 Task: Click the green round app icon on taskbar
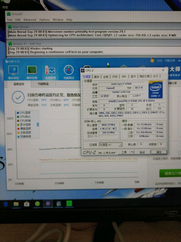[37, 204]
